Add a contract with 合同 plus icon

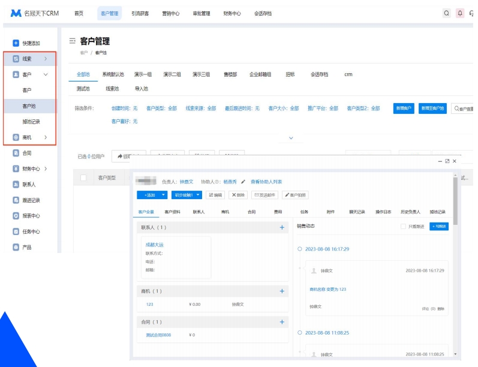click(282, 322)
